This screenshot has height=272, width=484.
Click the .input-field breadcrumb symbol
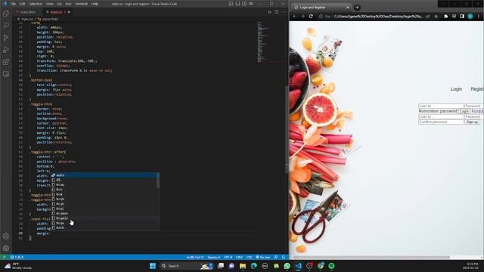[x=48, y=19]
